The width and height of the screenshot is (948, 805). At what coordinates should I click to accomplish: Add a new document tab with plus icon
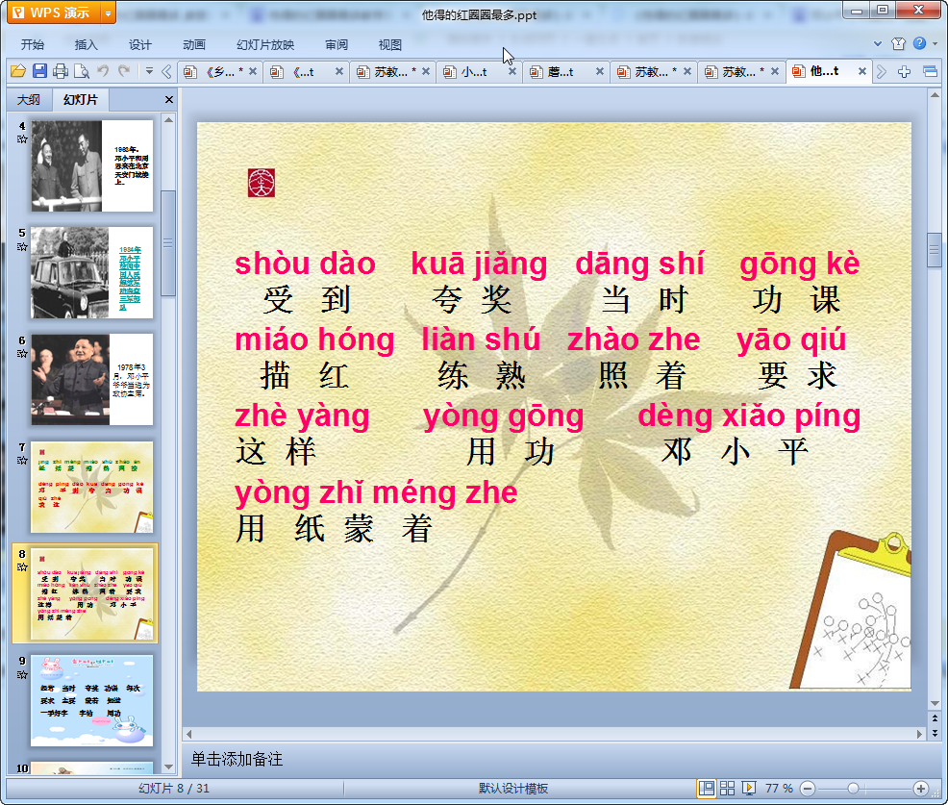coord(904,72)
